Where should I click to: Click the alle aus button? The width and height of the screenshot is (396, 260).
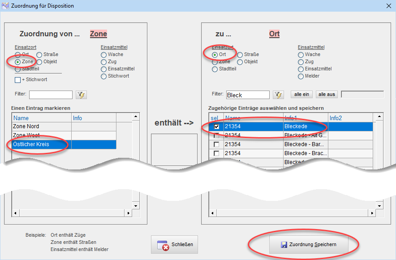coord(327,95)
